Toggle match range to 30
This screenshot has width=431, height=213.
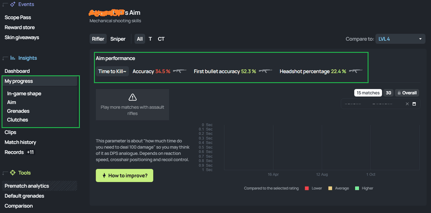tap(388, 93)
